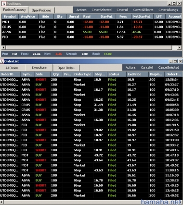Select order executed at 15:56:34
The height and width of the screenshot is (205, 183).
[91, 80]
